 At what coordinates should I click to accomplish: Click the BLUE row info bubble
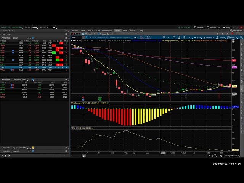coord(13,50)
